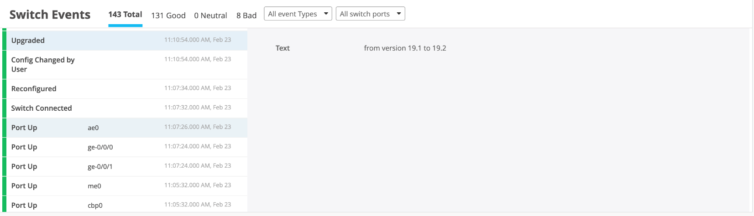754x216 pixels.
Task: Open the Config Changed by User event
Action: (123, 64)
